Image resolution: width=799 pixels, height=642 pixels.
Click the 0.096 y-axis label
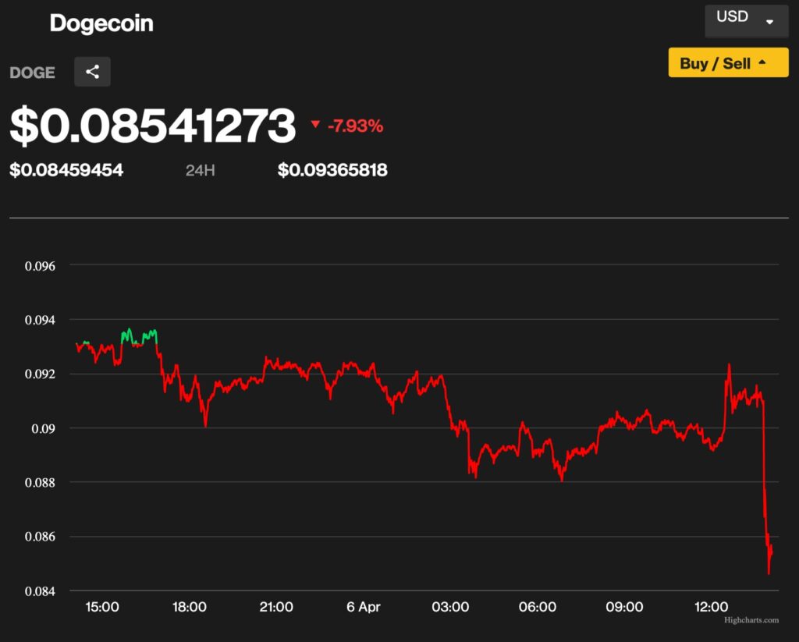click(x=40, y=266)
